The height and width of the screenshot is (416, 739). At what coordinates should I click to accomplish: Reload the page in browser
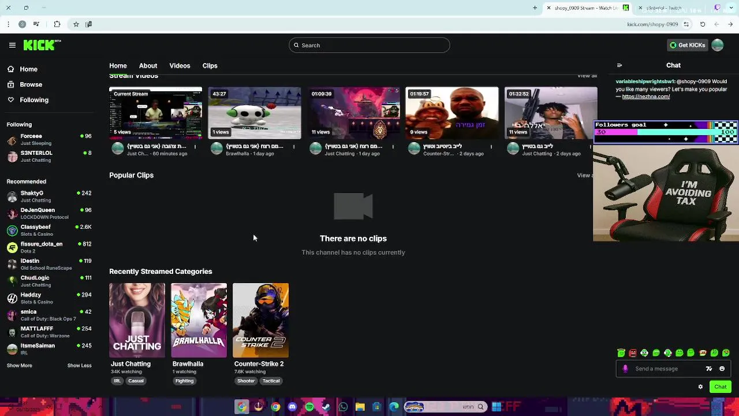coord(703,24)
